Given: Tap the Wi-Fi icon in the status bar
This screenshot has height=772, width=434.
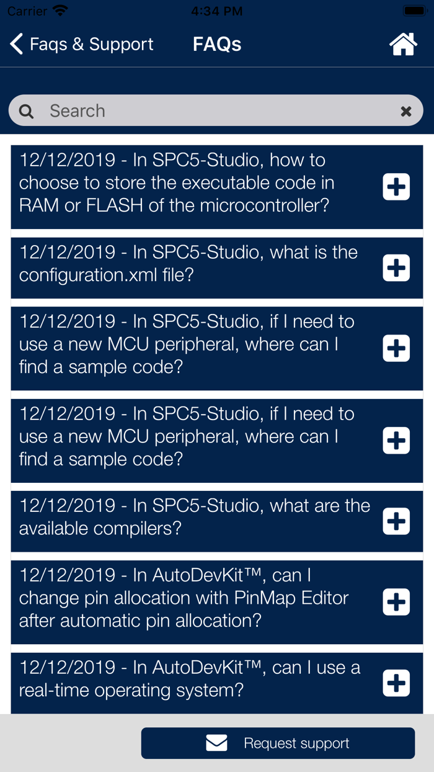Looking at the screenshot, I should click(x=60, y=10).
